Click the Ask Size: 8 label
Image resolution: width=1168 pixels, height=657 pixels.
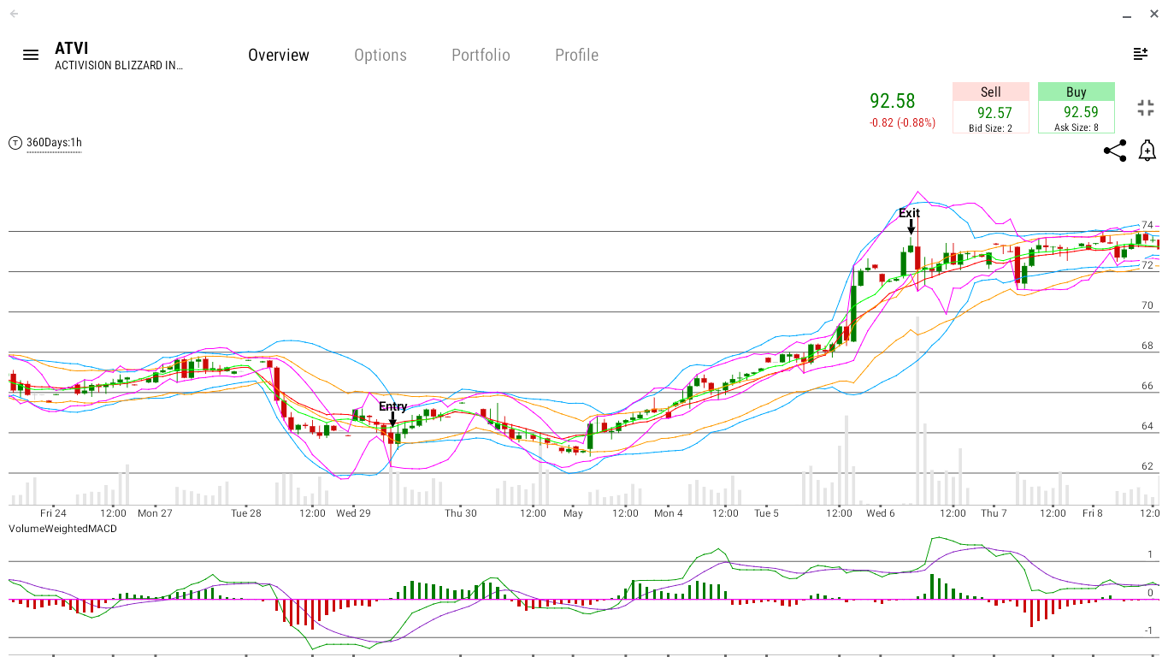[x=1077, y=127]
